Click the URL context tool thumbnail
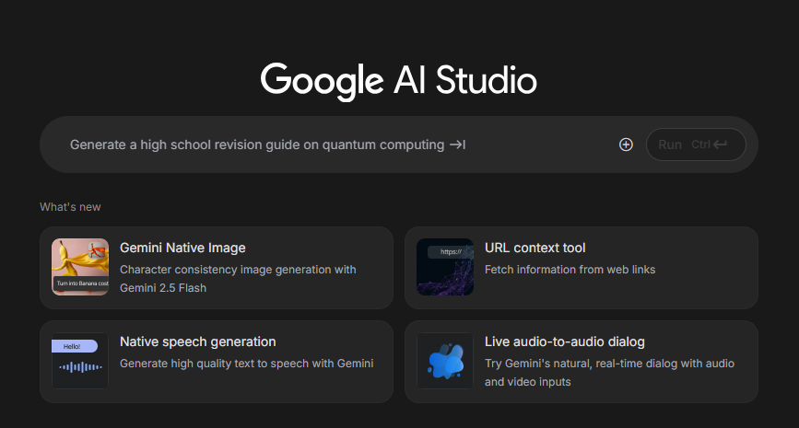Image resolution: width=799 pixels, height=428 pixels. click(445, 267)
